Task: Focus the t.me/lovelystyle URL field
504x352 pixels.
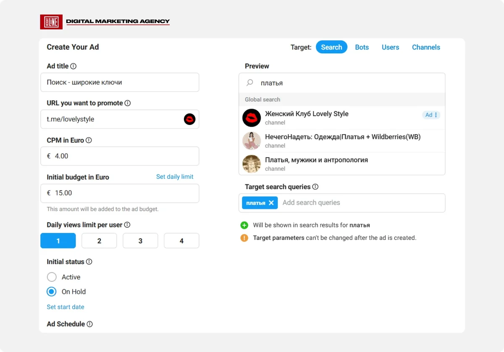Action: point(120,119)
